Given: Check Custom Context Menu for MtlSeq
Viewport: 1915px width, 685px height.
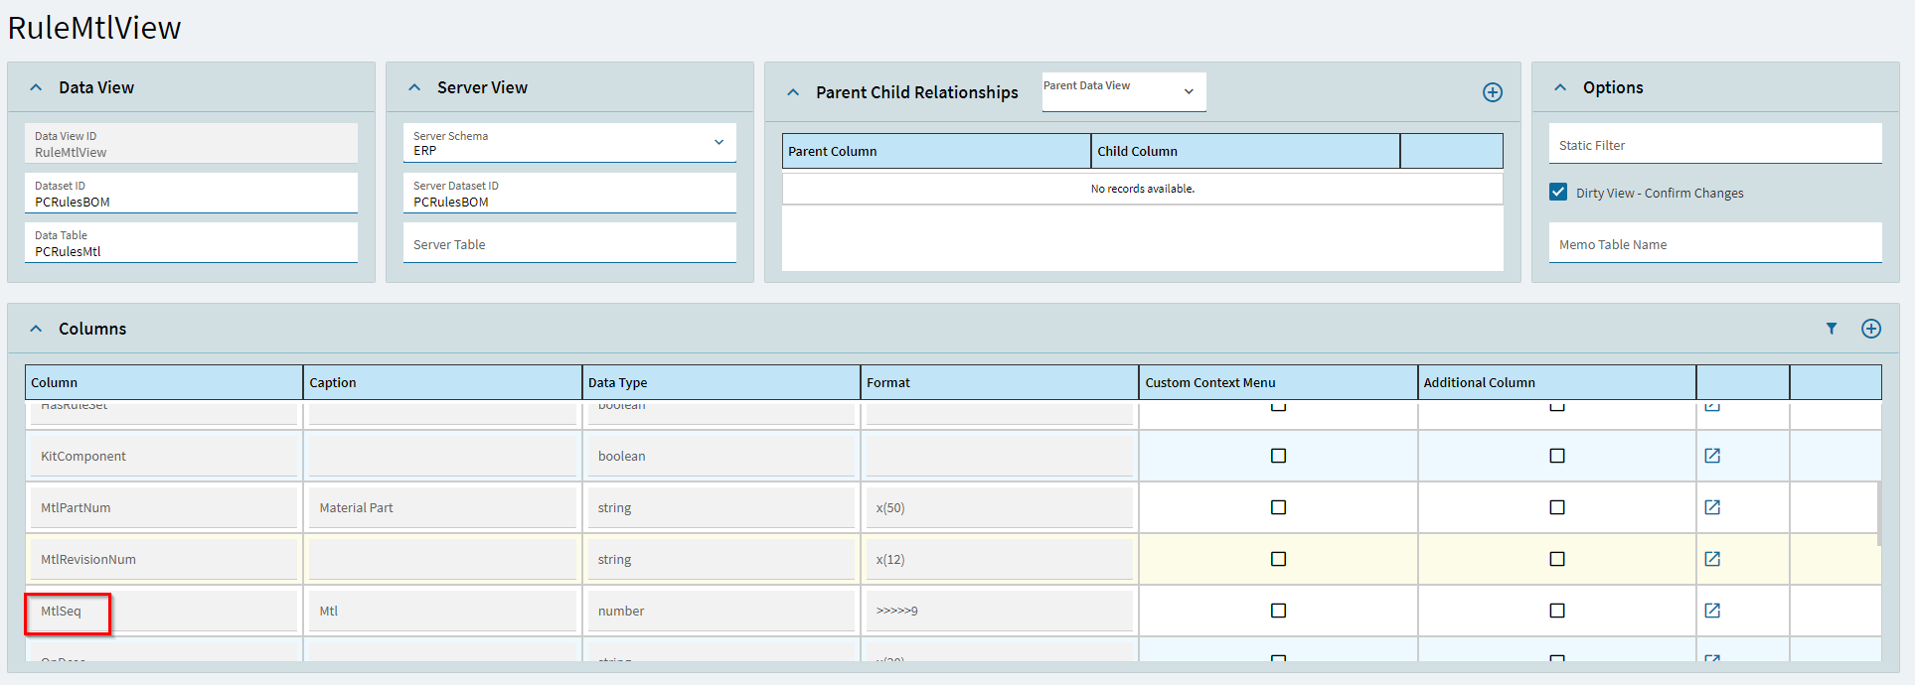Looking at the screenshot, I should 1279,611.
